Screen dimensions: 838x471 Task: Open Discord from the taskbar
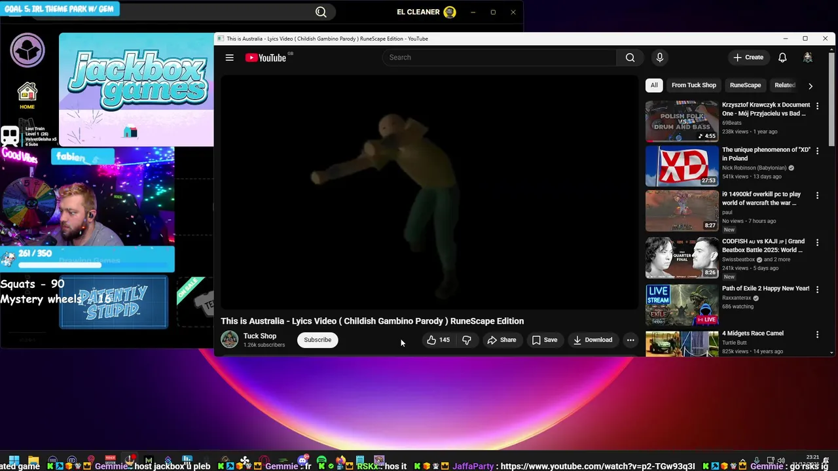[x=302, y=461]
